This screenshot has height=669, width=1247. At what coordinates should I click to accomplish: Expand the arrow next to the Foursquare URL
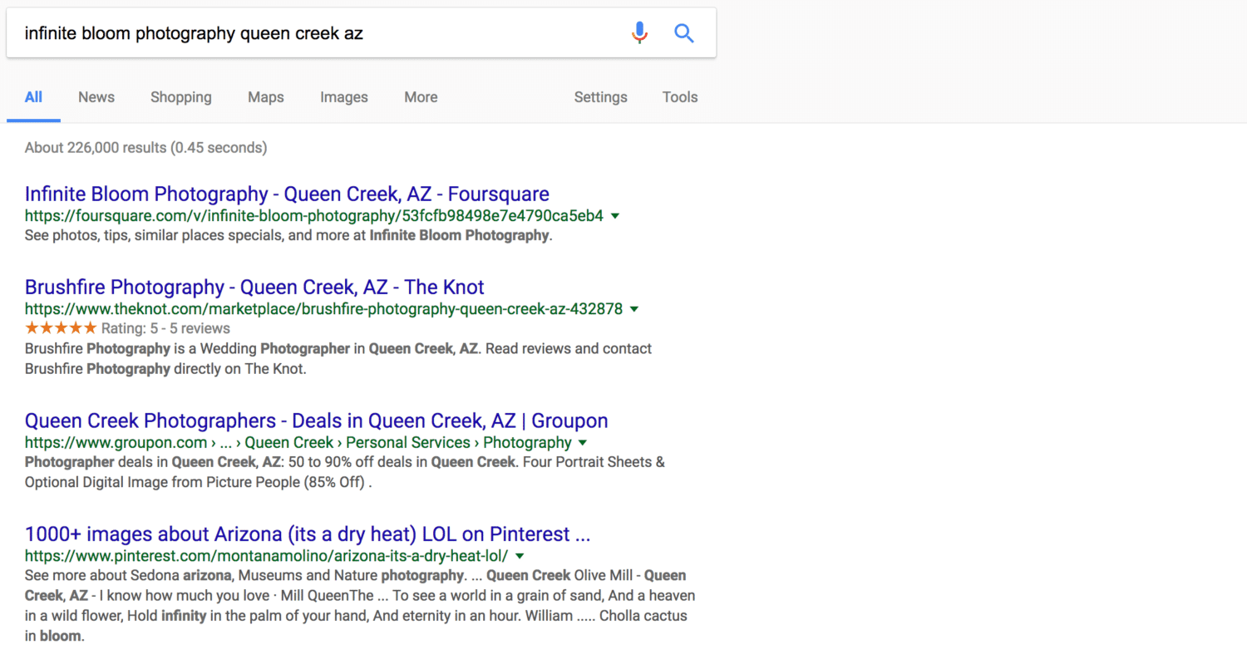615,216
